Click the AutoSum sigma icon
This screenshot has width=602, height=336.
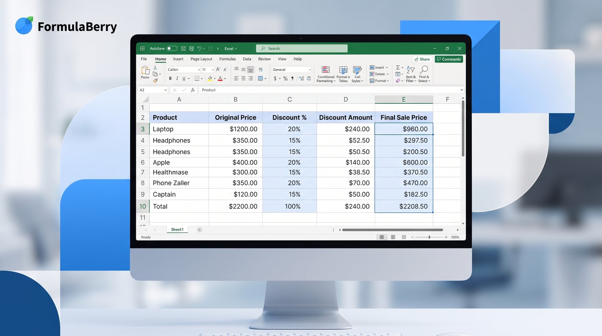click(x=398, y=67)
